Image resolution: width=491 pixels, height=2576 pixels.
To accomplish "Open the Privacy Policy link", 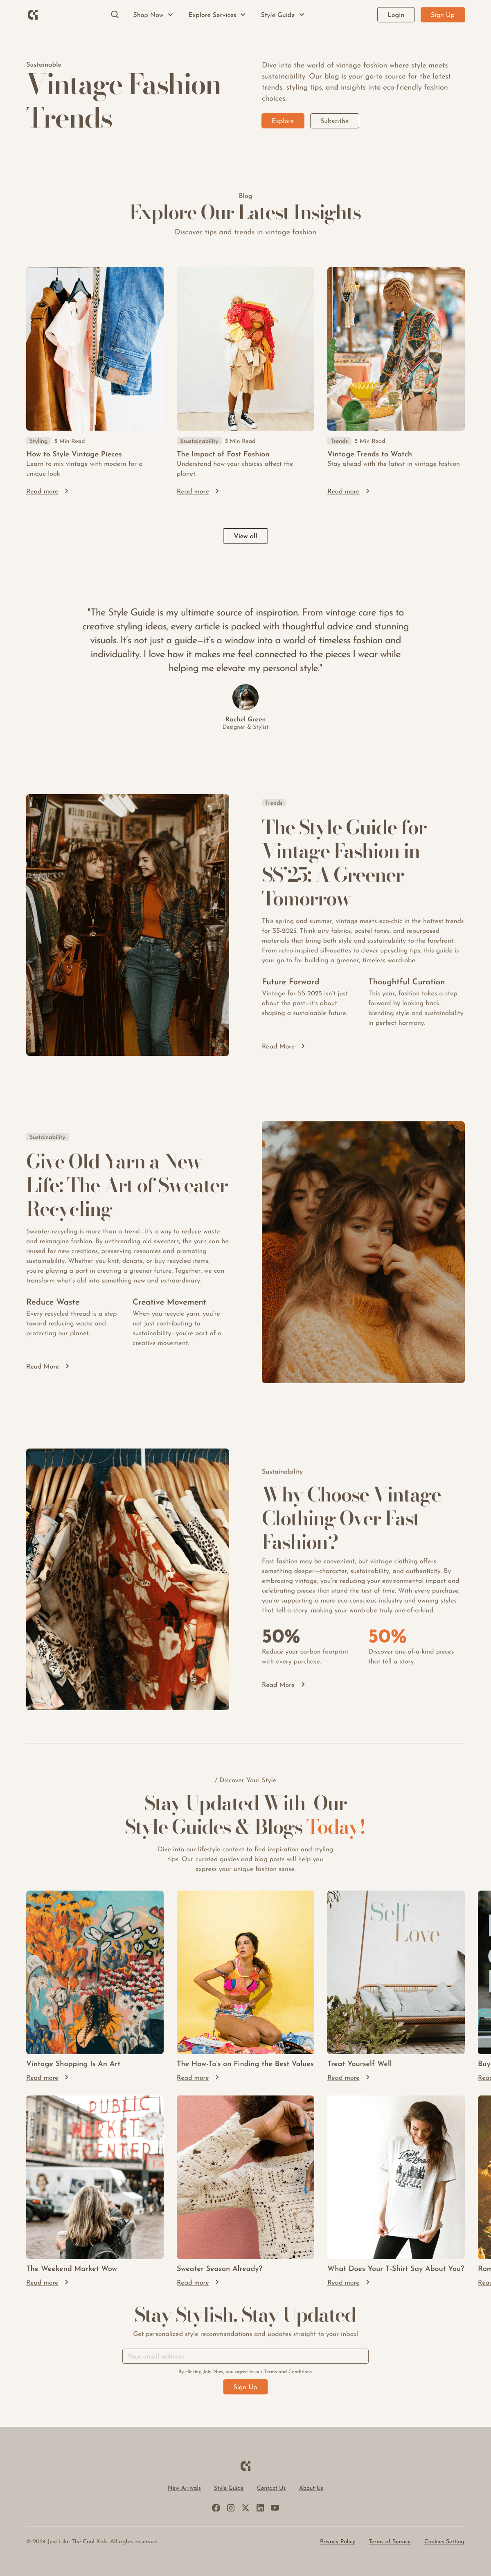I will click(x=337, y=2541).
